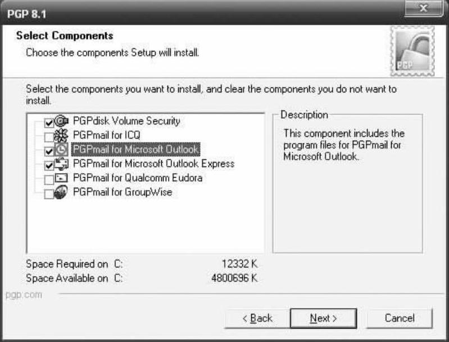Click the PGPdisk Volume Security icon
Image resolution: width=449 pixels, height=342 pixels.
[61, 121]
